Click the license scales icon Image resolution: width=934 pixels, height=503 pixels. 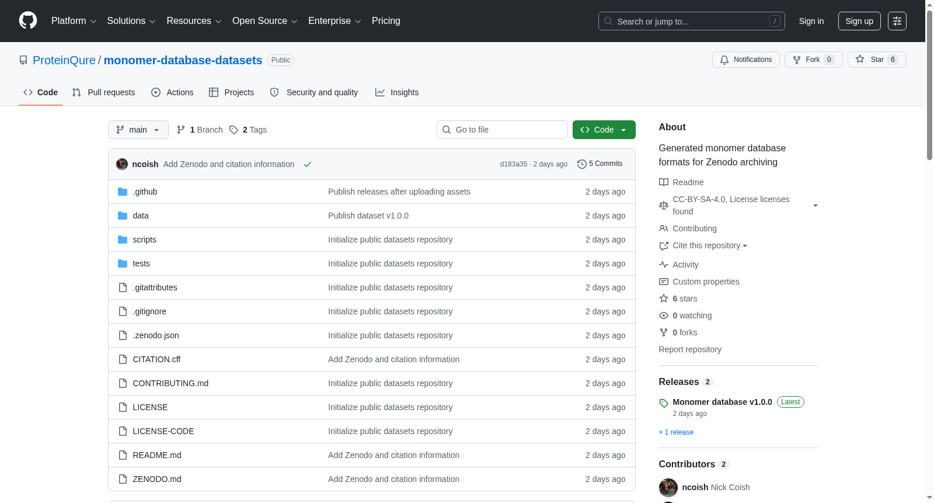[664, 206]
